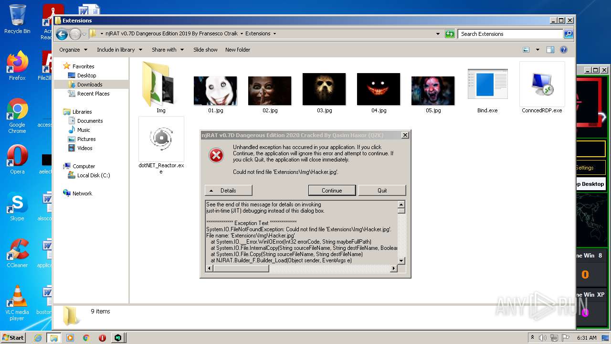The width and height of the screenshot is (611, 344).
Task: Open the view options dropdown arrow
Action: pyautogui.click(x=537, y=50)
